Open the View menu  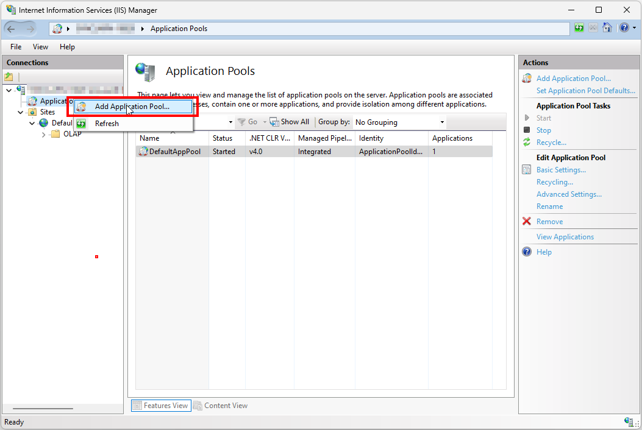40,47
